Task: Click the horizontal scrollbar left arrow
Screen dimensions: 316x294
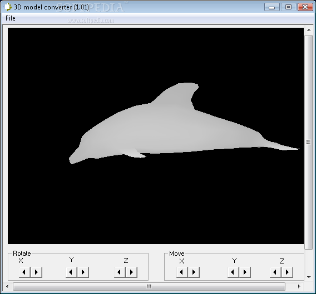Action: coord(7,286)
